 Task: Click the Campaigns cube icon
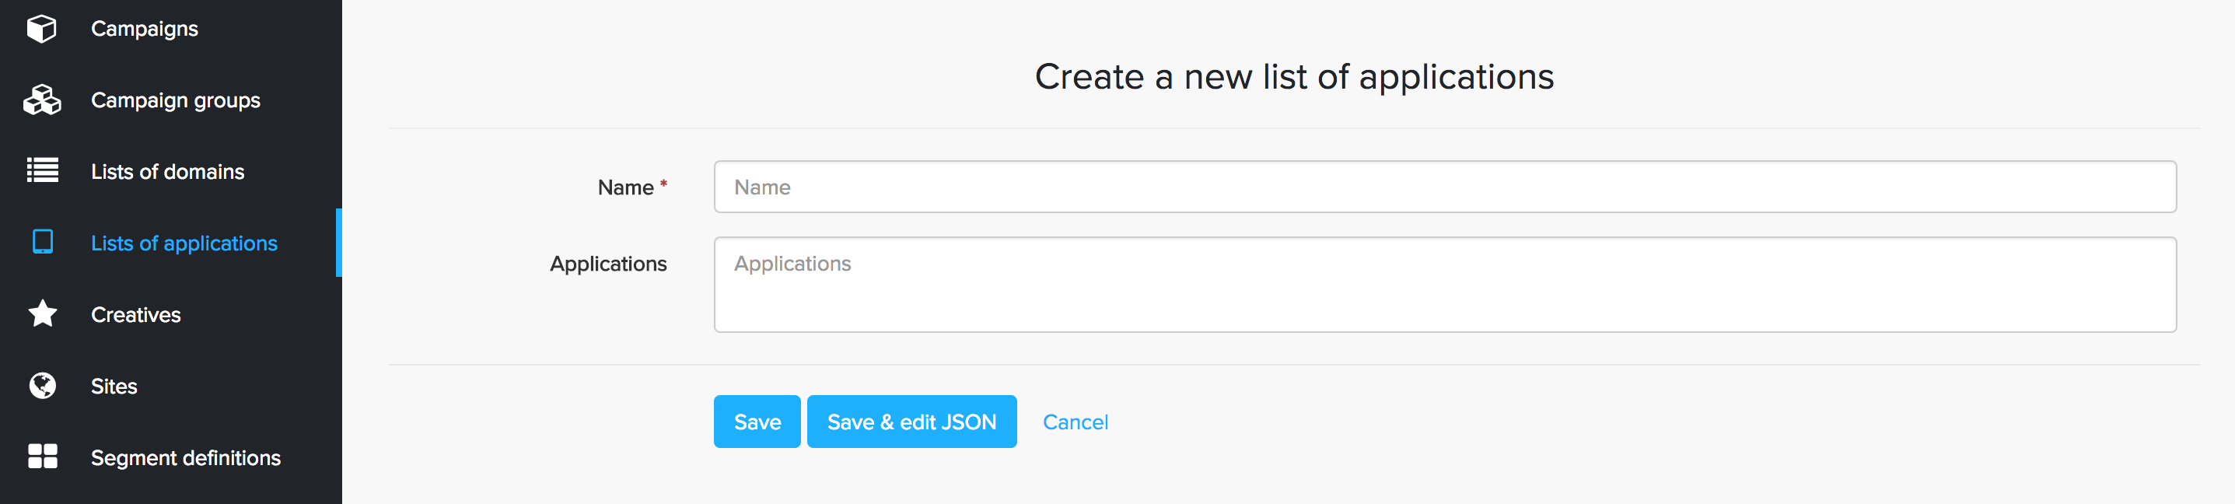click(x=42, y=29)
